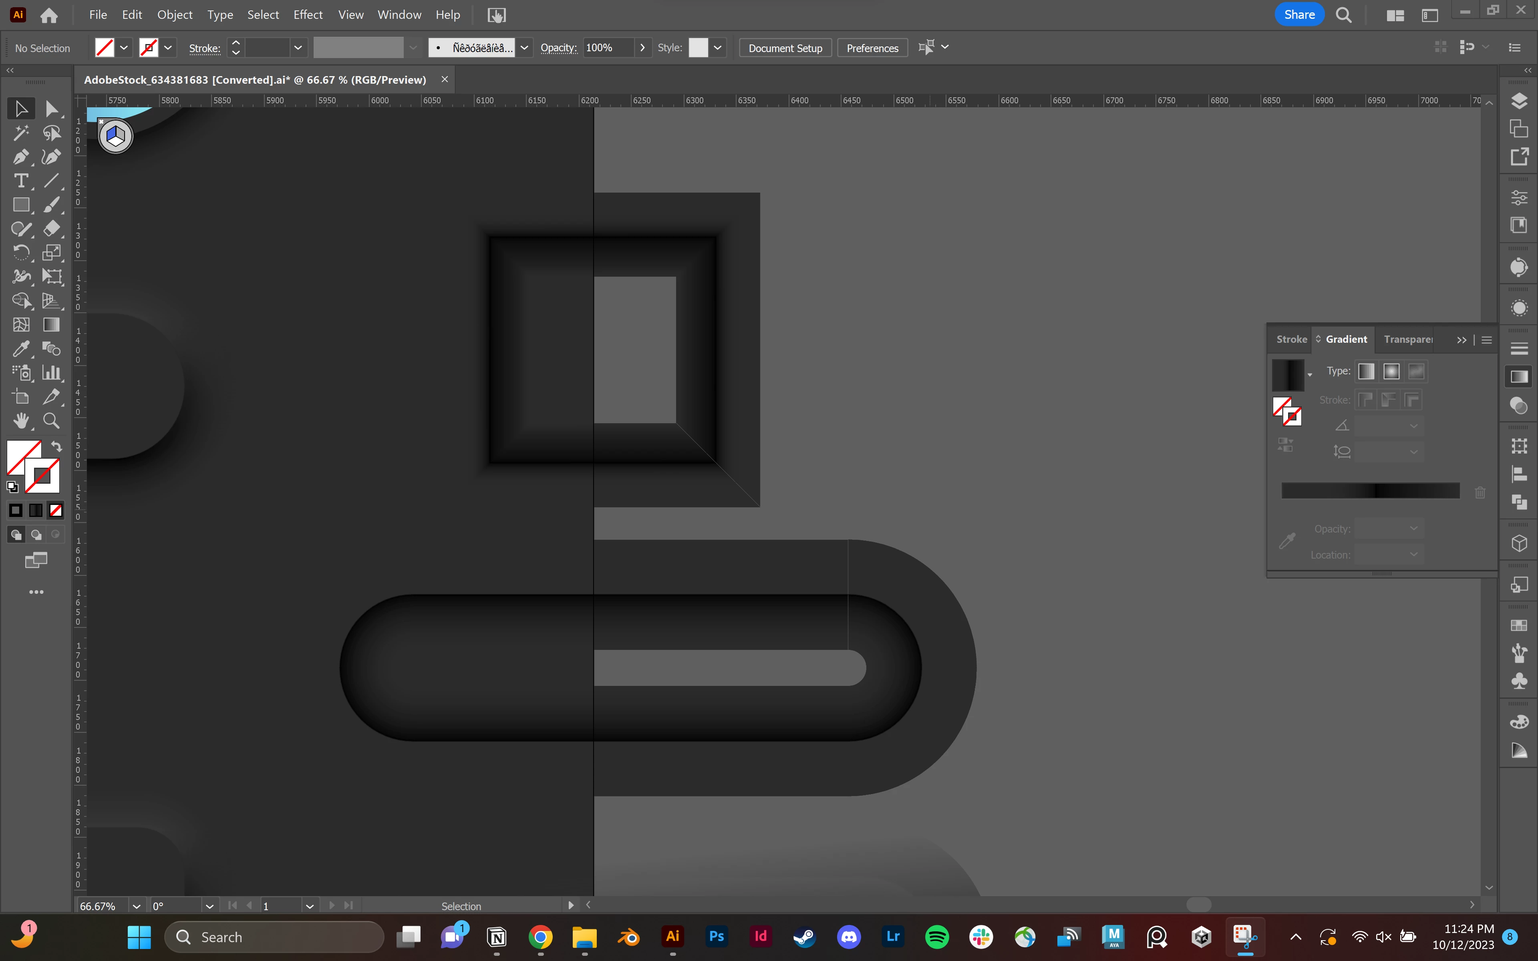
Task: Select the Type tool
Action: coord(20,181)
